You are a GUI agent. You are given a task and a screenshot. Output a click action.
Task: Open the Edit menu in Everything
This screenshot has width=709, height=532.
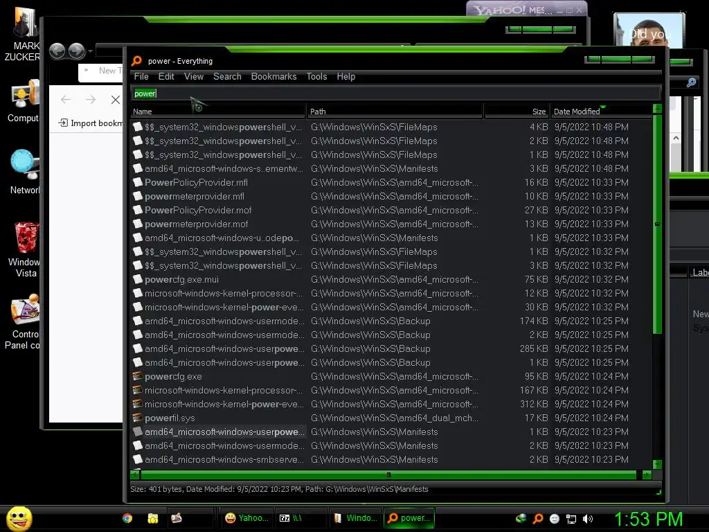tap(166, 76)
